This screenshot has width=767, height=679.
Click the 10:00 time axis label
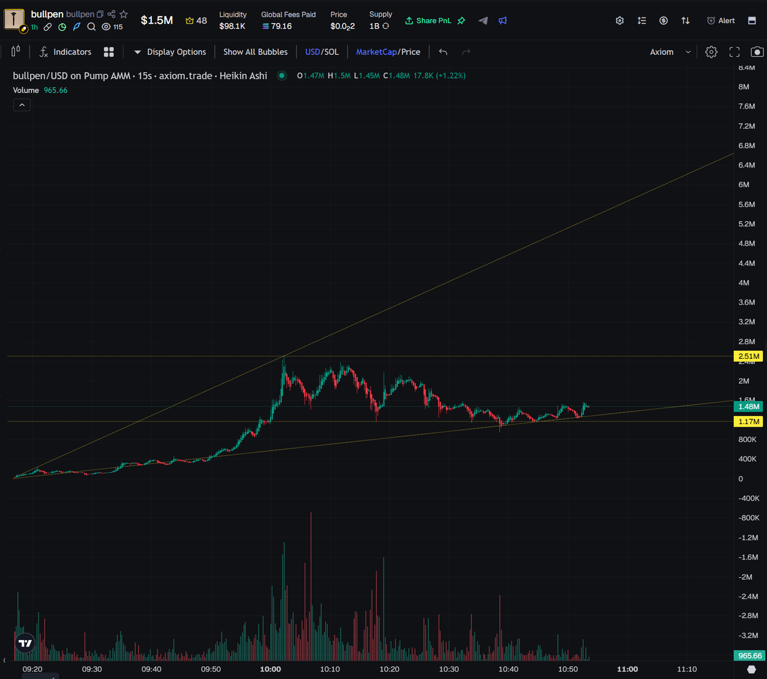[270, 669]
